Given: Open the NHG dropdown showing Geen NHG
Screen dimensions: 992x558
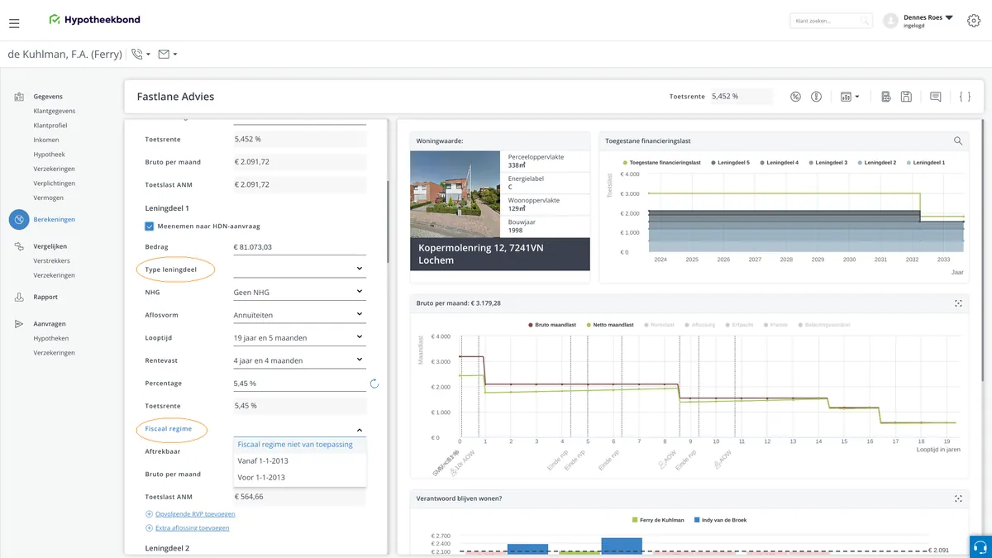Looking at the screenshot, I should point(299,292).
